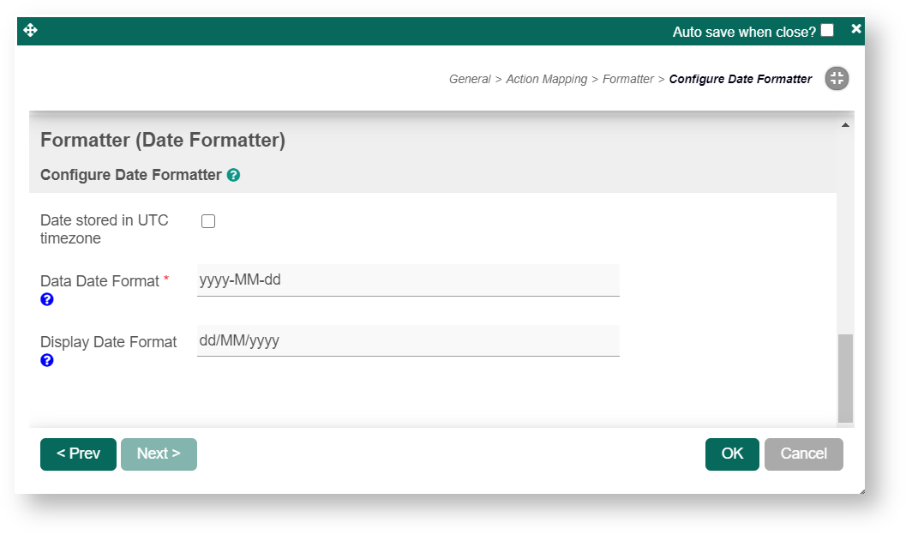Click the collapse dialog round icon
Screen dimensions: 906x535
click(837, 79)
